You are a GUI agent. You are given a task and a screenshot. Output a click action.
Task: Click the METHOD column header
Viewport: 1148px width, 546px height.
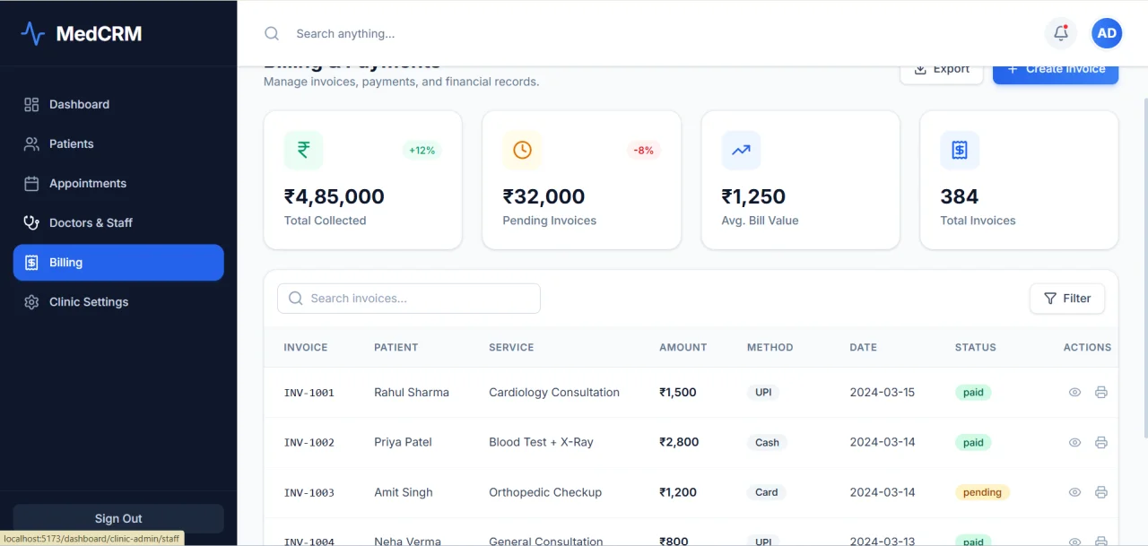[x=770, y=347]
